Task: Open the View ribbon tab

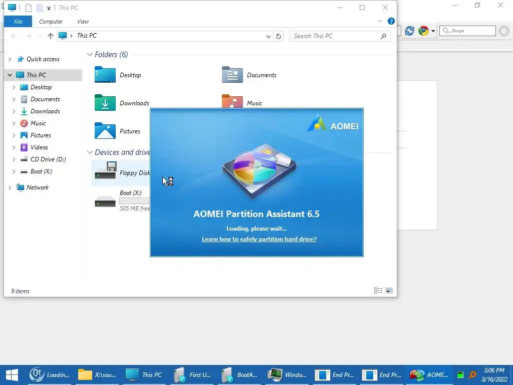Action: click(x=83, y=21)
